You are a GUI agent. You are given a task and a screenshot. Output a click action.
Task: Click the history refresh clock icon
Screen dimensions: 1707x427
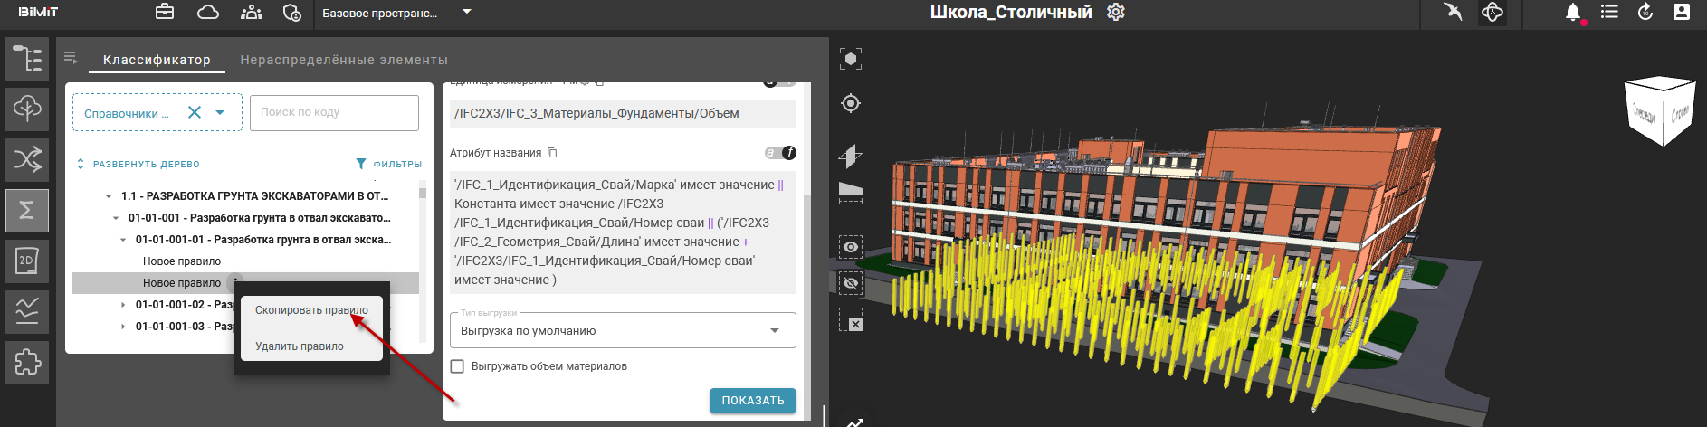[x=1645, y=12]
